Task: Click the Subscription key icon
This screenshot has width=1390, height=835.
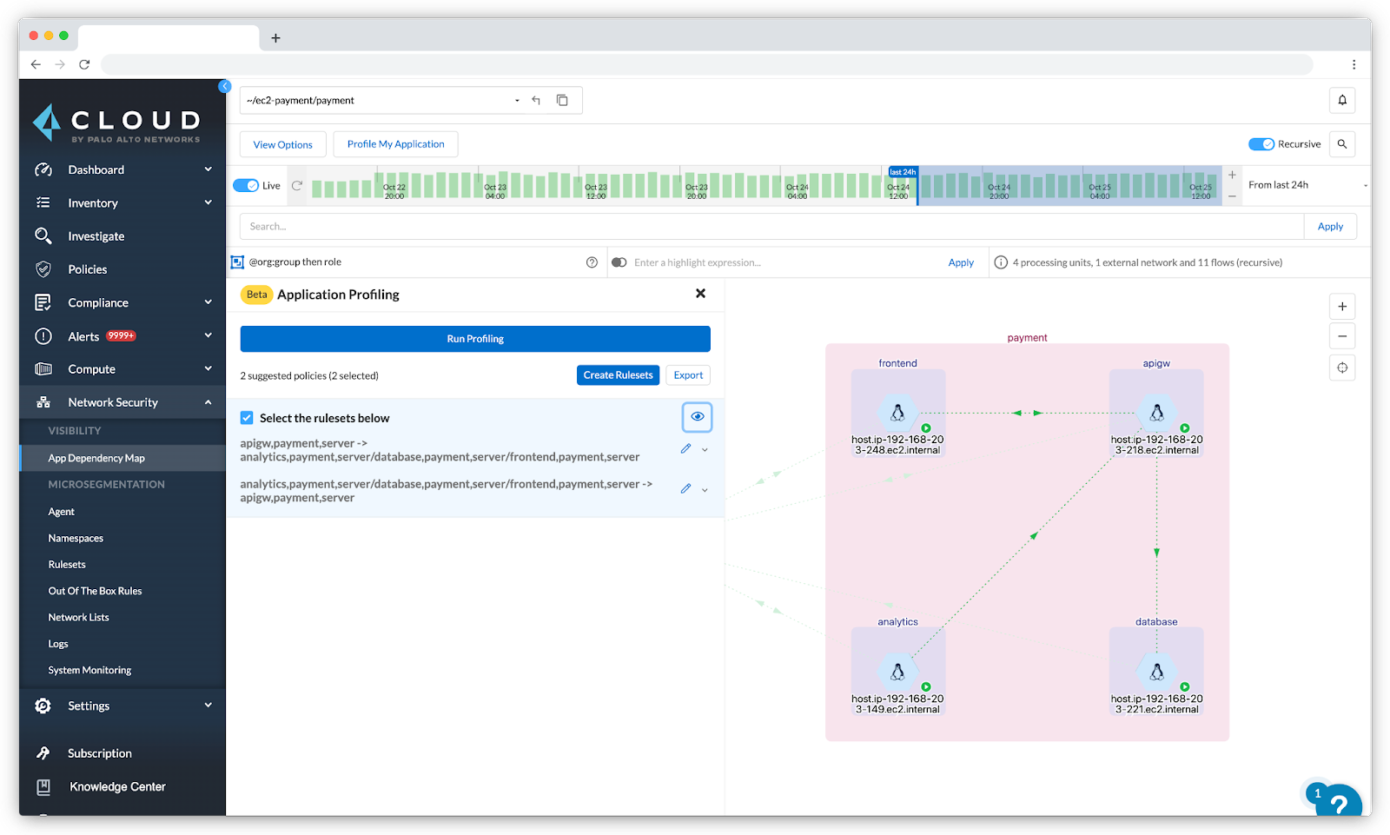Action: point(43,753)
